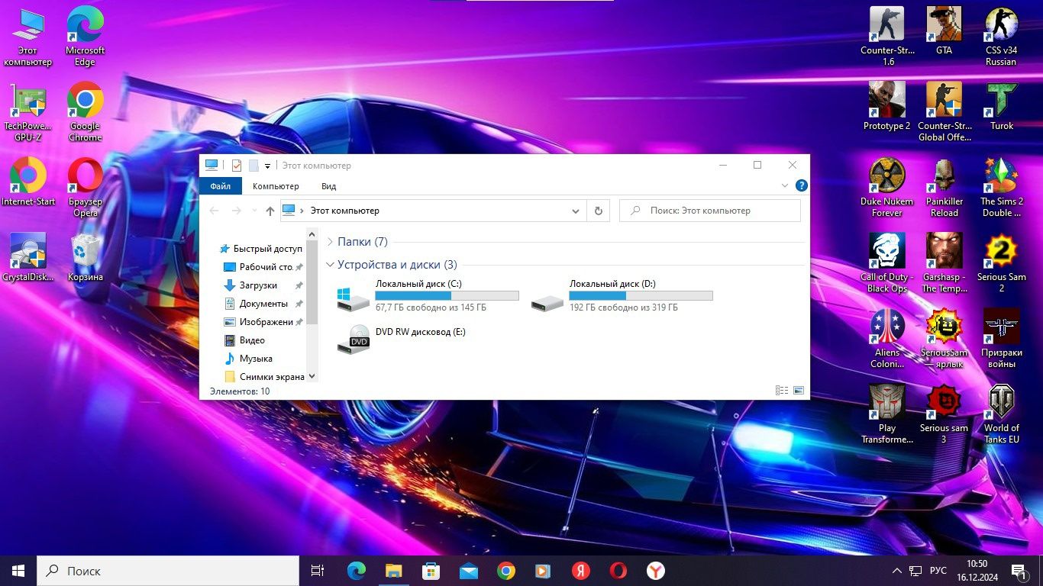The height and width of the screenshot is (586, 1043).
Task: Go up one level in Explorer
Action: (270, 211)
